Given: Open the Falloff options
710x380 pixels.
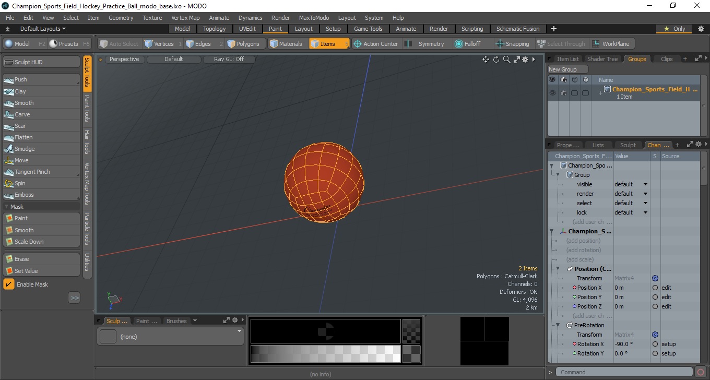Looking at the screenshot, I should [x=472, y=44].
